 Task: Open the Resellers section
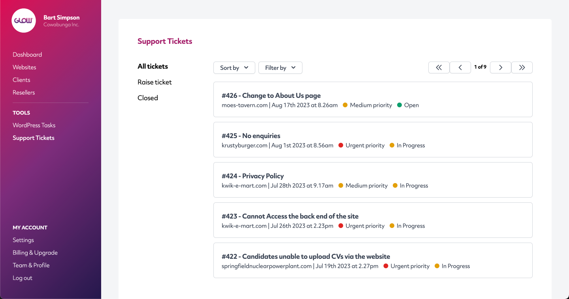pyautogui.click(x=24, y=92)
